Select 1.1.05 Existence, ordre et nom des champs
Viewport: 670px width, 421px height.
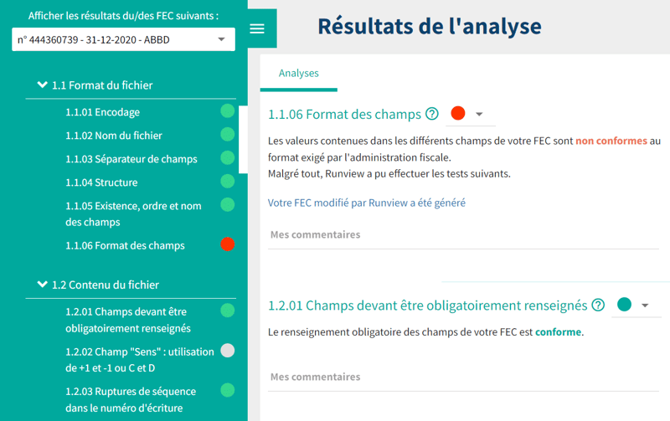133,214
